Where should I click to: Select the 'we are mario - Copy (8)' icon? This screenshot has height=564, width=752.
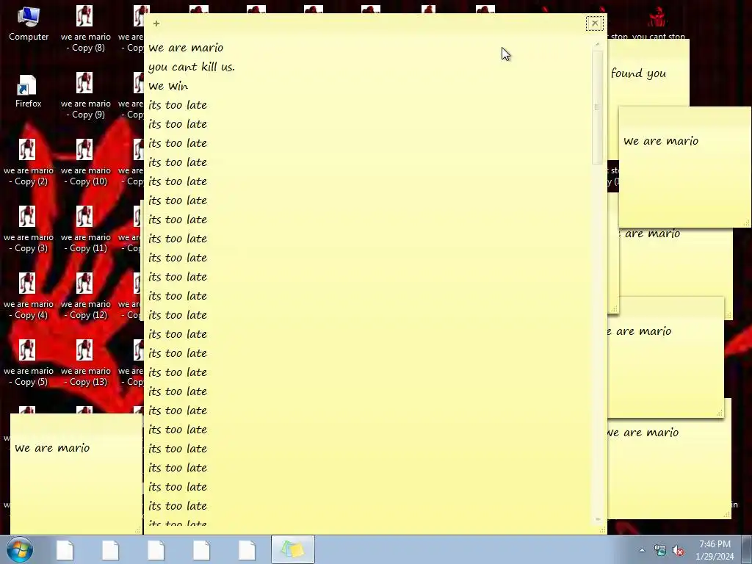click(x=85, y=29)
